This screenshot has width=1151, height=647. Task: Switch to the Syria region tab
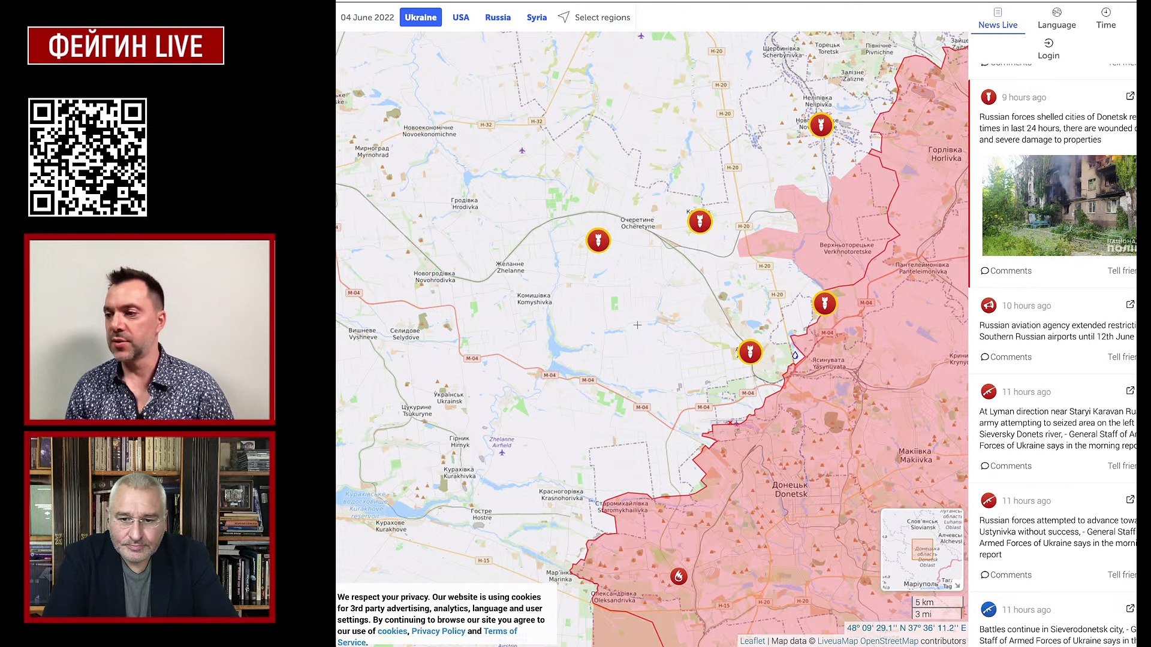537,17
